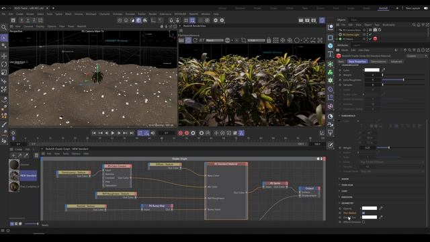
Task: Open the Beauty AOV dropdown in RenderView
Action: point(215,40)
